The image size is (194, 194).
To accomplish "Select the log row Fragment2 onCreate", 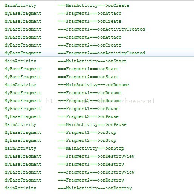I will point(97,45).
